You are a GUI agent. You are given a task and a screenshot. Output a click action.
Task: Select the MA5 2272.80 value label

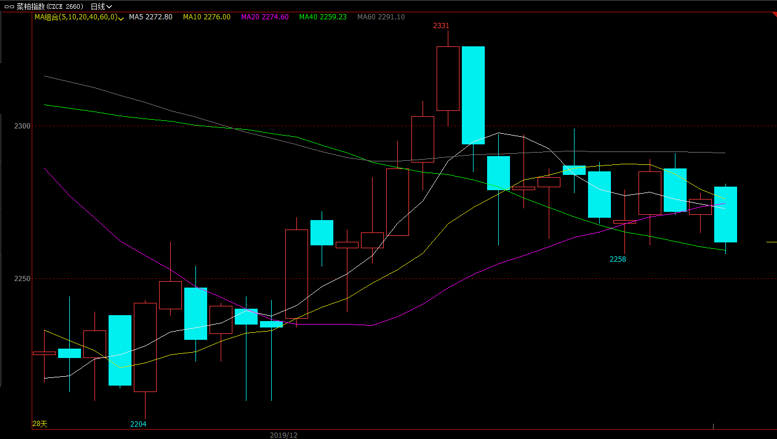150,17
